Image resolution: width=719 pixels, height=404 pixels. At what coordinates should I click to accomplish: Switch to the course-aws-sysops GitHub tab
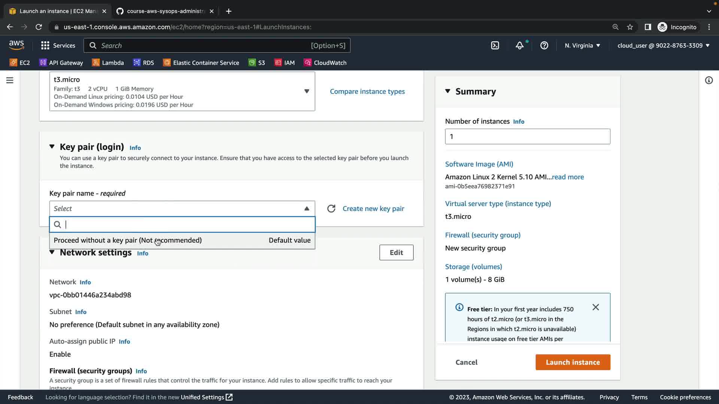(x=165, y=11)
